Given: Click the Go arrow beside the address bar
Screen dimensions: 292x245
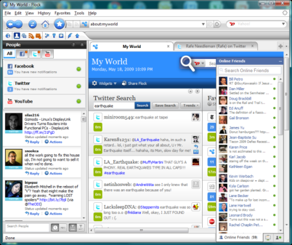Looking at the screenshot, I should click(x=217, y=24).
